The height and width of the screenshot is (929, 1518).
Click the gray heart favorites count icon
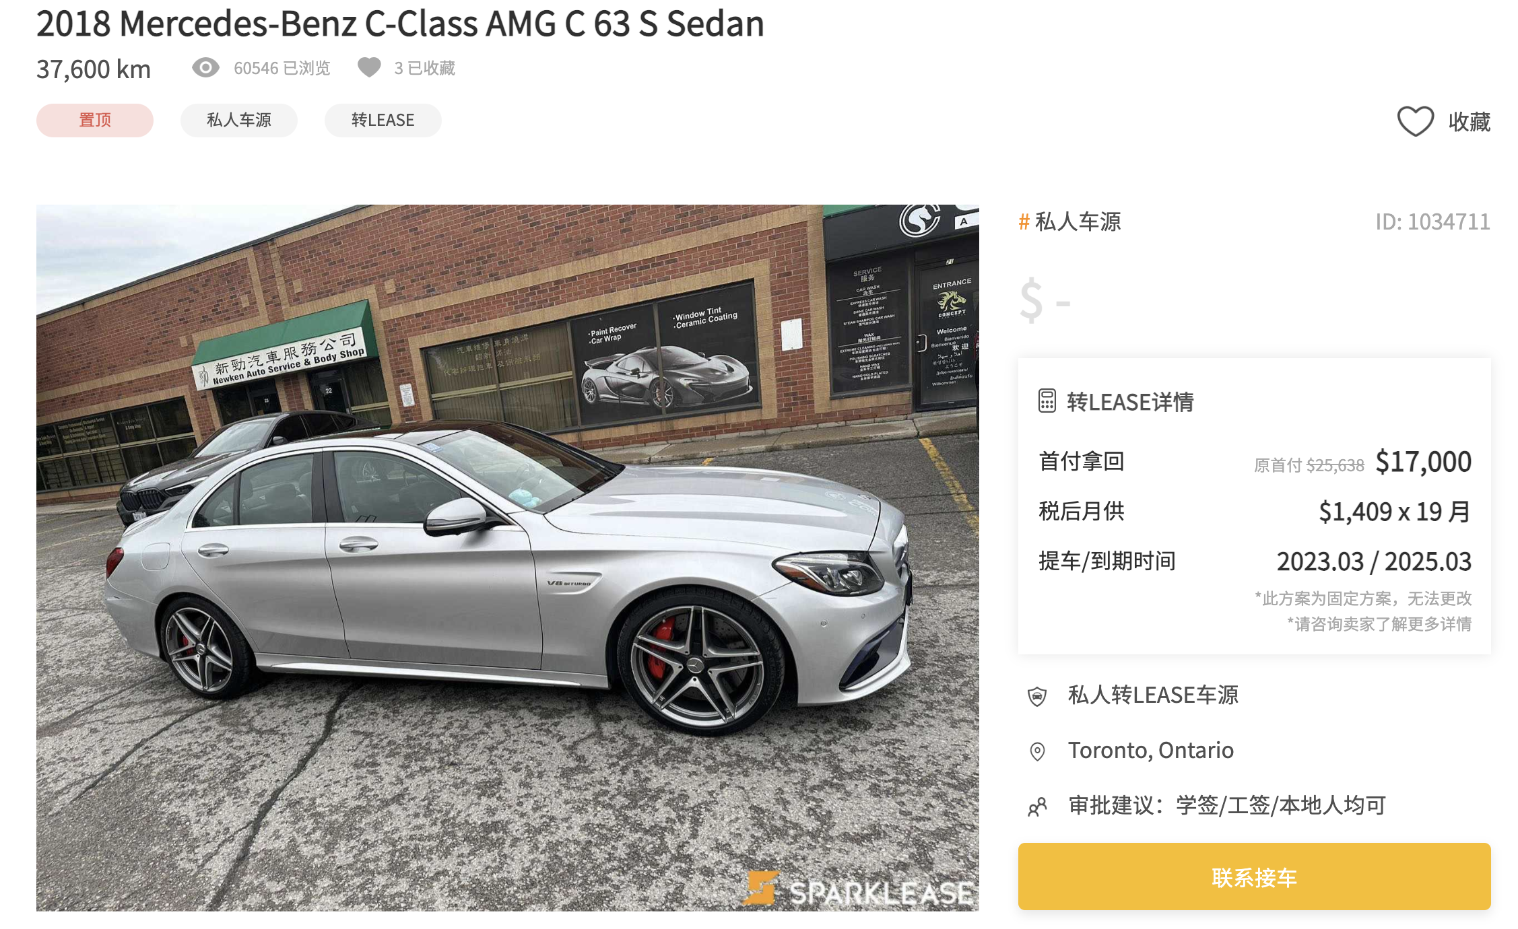pos(369,67)
